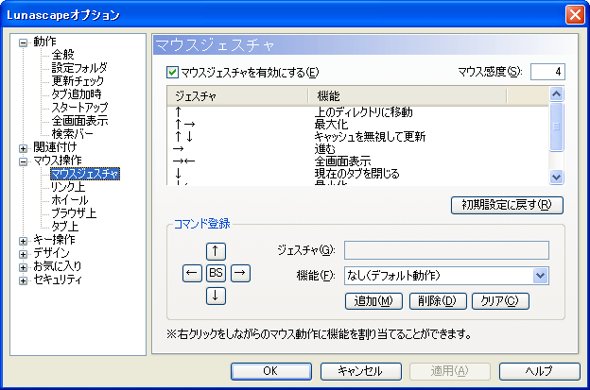The width and height of the screenshot is (590, 390).
Task: Click the down arrow gesture button
Action: coord(216,296)
